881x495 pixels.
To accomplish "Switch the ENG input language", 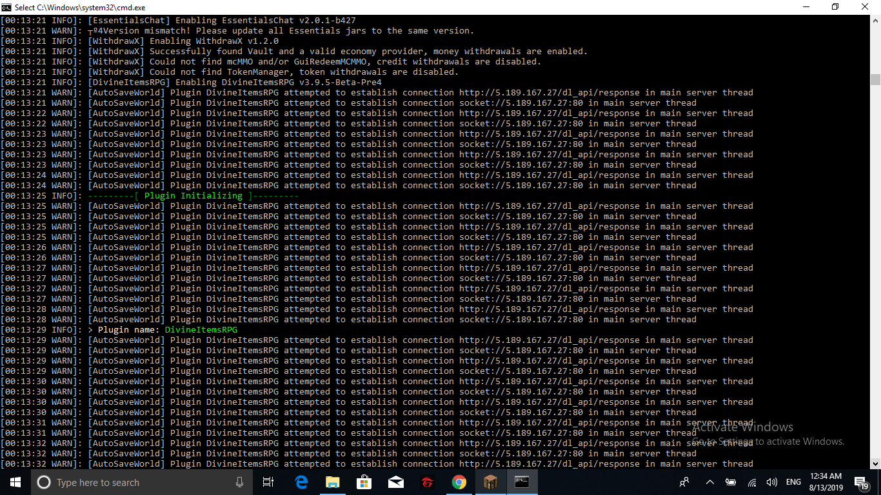I will [793, 482].
